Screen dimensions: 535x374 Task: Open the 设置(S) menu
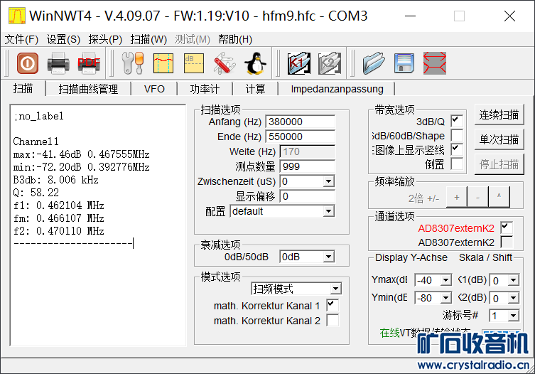[x=63, y=40]
